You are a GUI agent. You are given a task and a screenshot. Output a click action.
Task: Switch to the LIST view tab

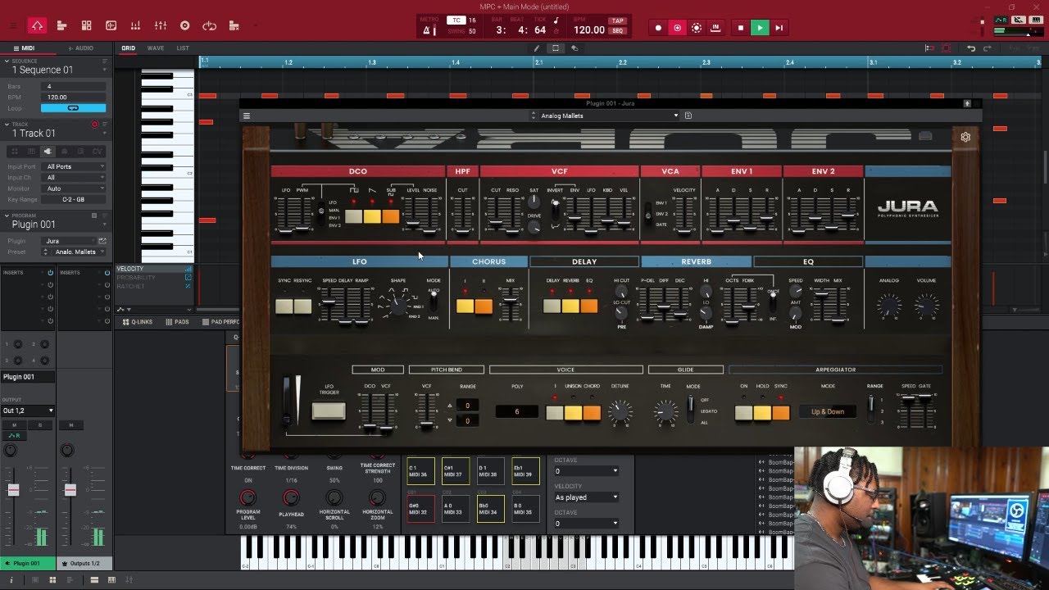coord(183,48)
